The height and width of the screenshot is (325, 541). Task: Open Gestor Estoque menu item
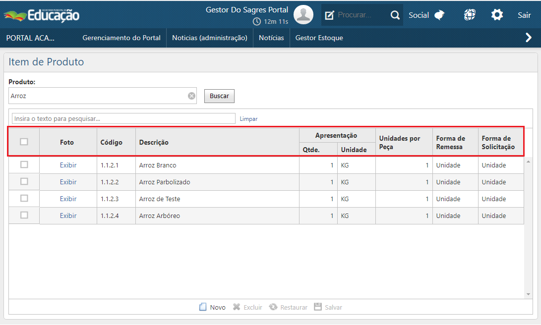319,38
